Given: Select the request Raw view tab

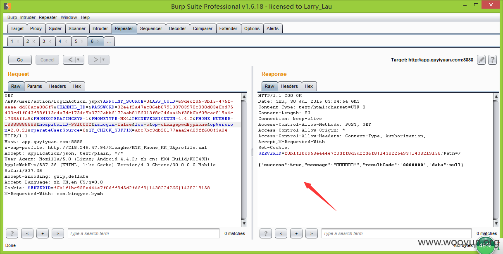Looking at the screenshot, I should [16, 86].
